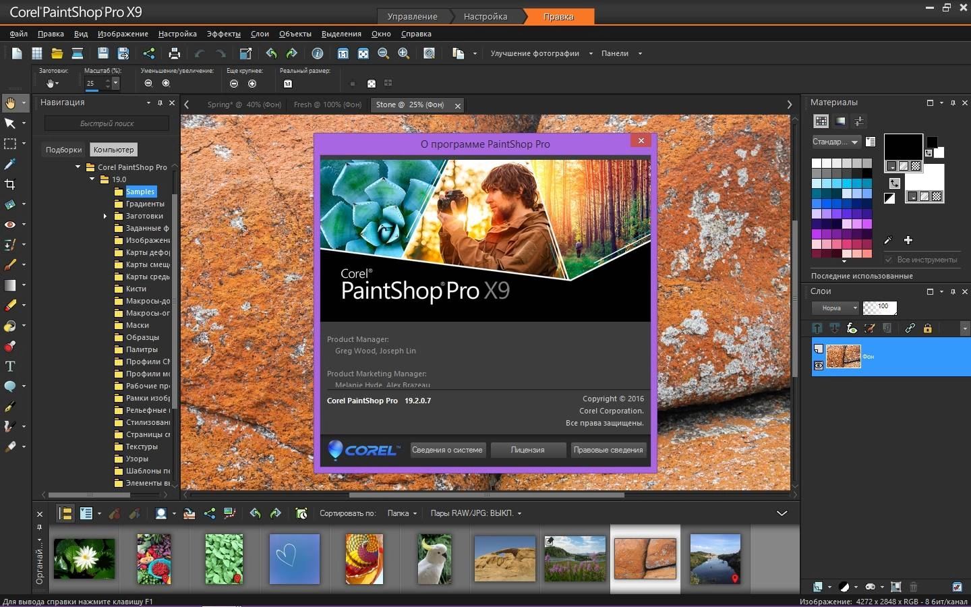Screen dimensions: 971x607
Task: Click the Materials panel dropper icon
Action: (888, 240)
